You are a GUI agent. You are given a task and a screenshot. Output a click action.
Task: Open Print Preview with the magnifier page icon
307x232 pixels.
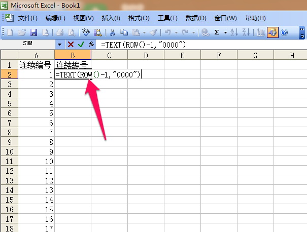pyautogui.click(x=72, y=32)
